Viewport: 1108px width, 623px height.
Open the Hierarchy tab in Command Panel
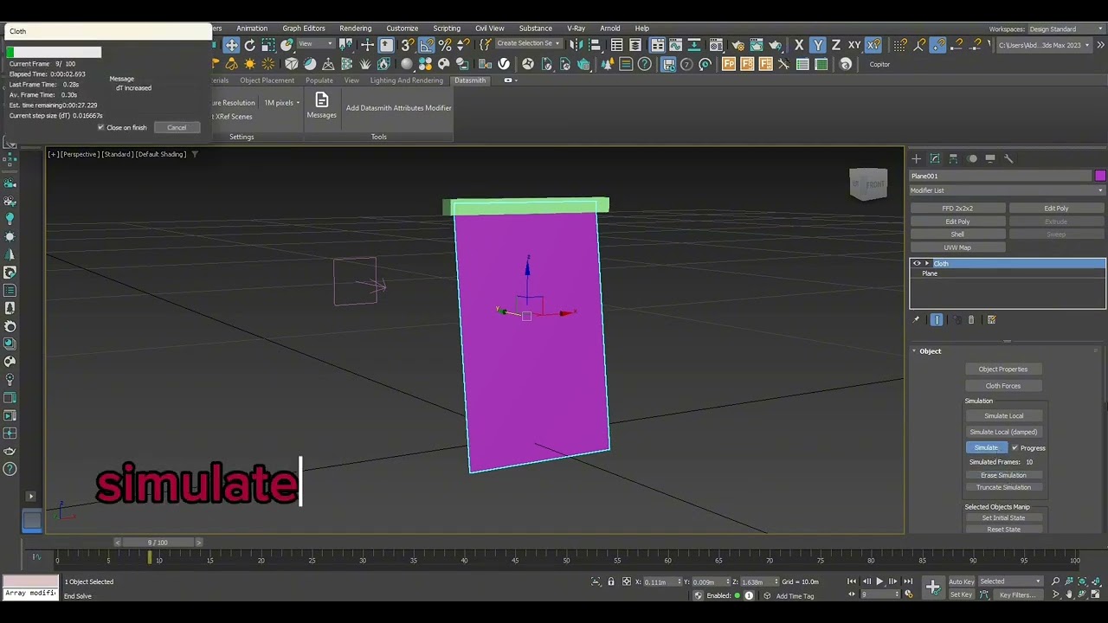953,158
